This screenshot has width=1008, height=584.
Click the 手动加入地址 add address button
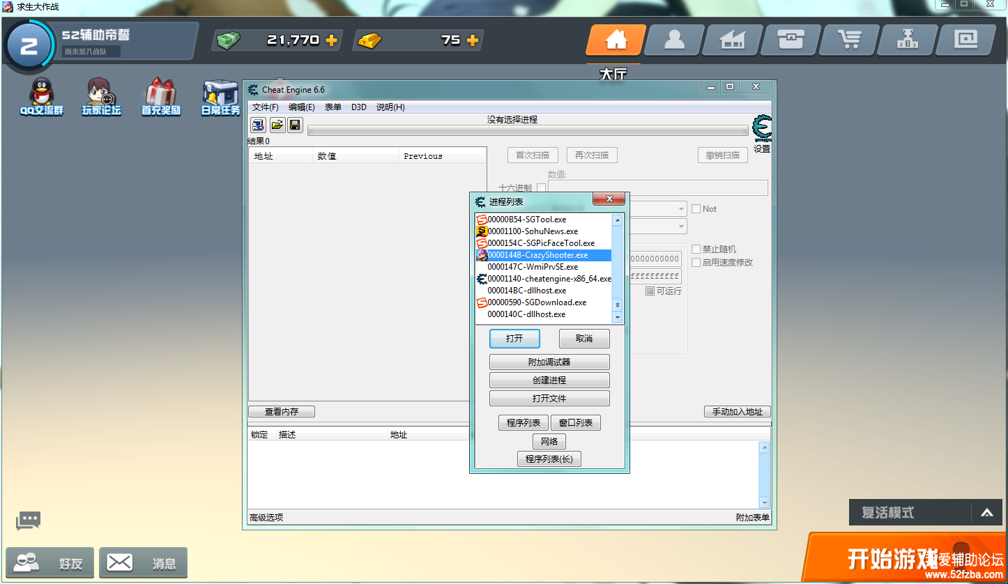point(738,412)
